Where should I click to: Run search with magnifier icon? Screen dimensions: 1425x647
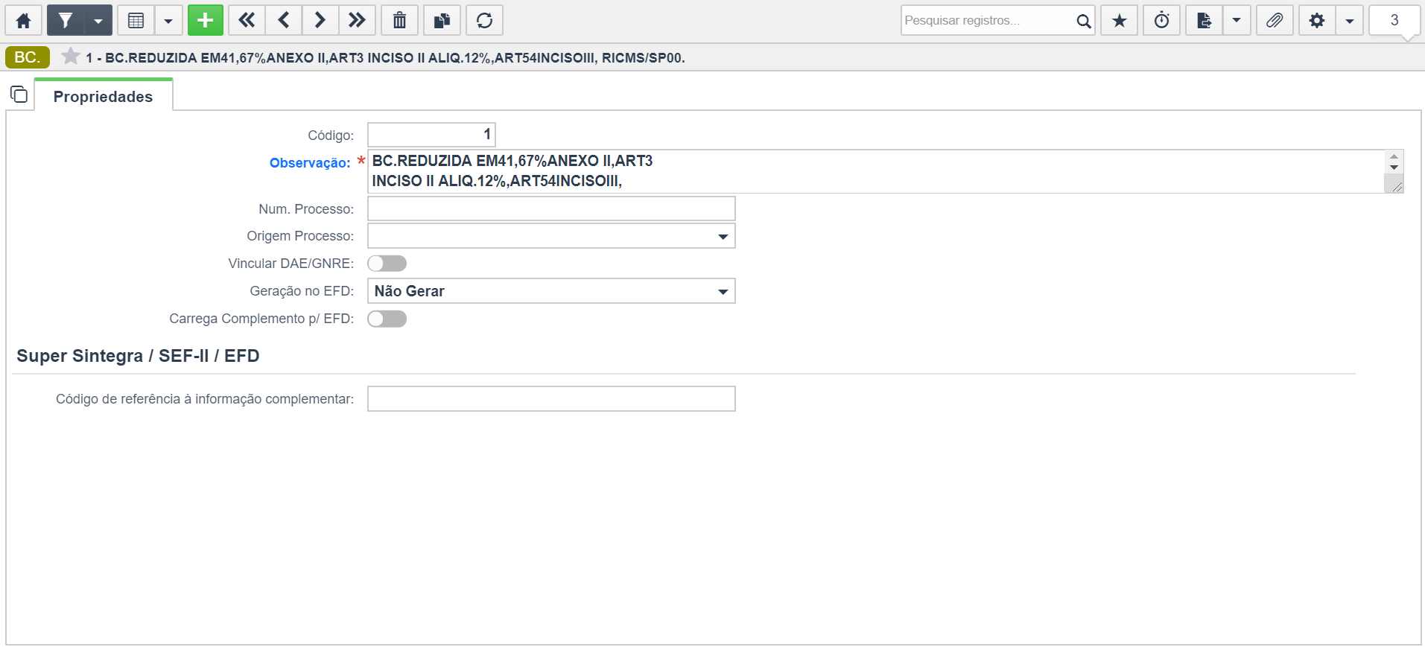coord(1084,21)
